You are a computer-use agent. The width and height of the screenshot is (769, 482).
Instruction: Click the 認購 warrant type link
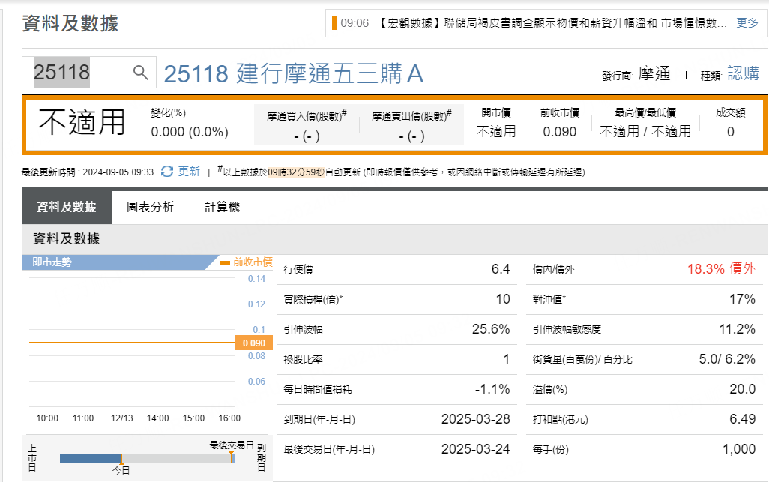(x=743, y=73)
